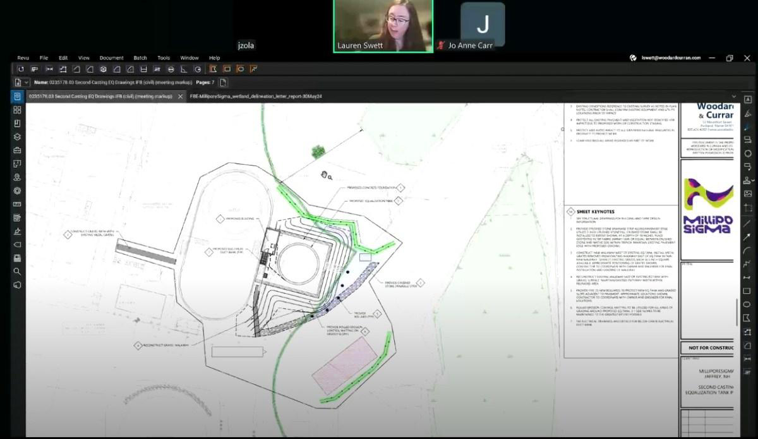
Task: Toggle the highlighted orange rectangle tool in toolbar
Action: 227,69
